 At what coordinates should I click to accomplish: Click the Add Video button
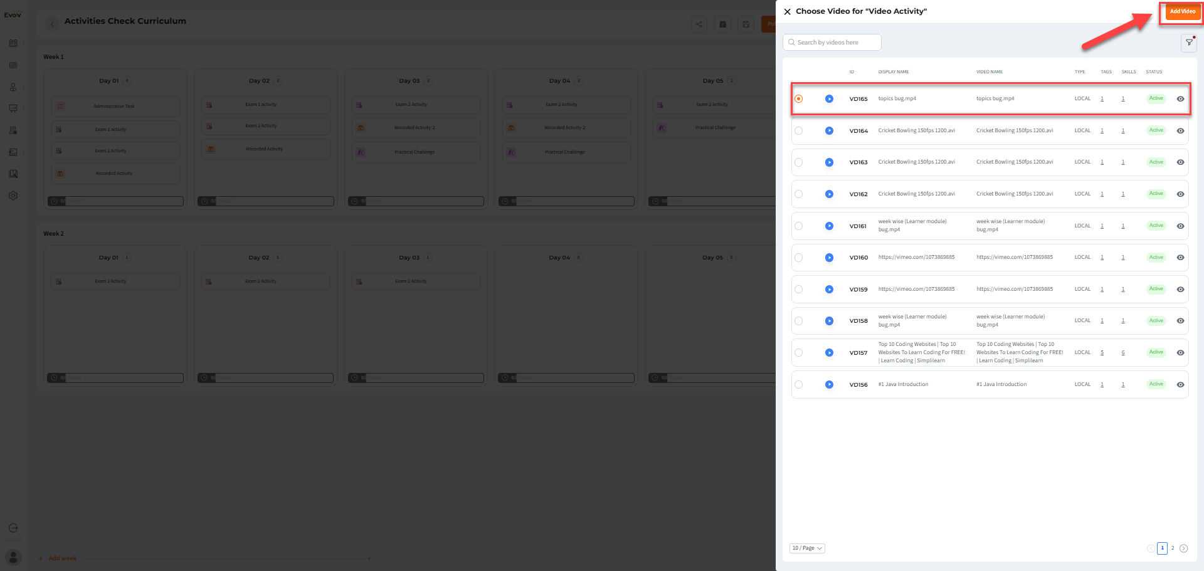coord(1182,12)
